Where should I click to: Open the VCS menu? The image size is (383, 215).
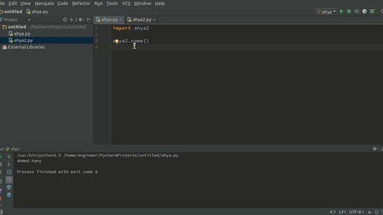click(126, 4)
